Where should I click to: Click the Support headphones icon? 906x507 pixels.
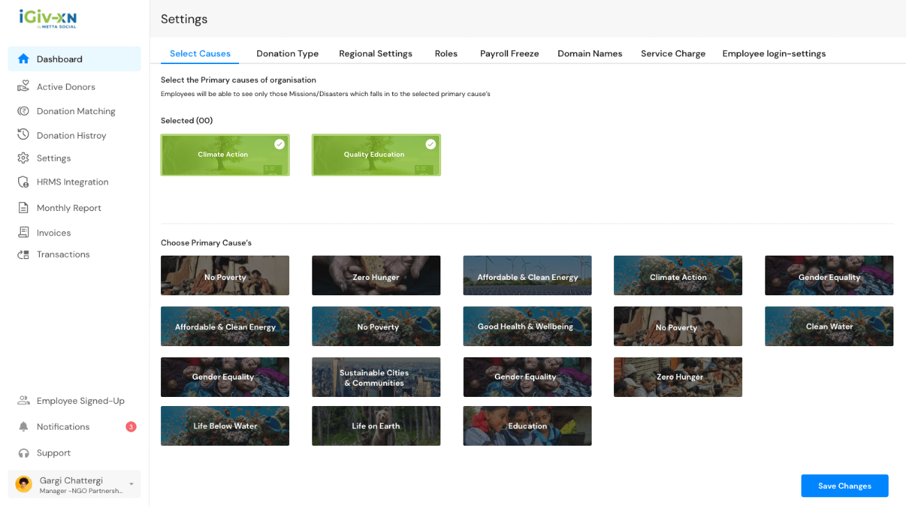click(x=24, y=453)
